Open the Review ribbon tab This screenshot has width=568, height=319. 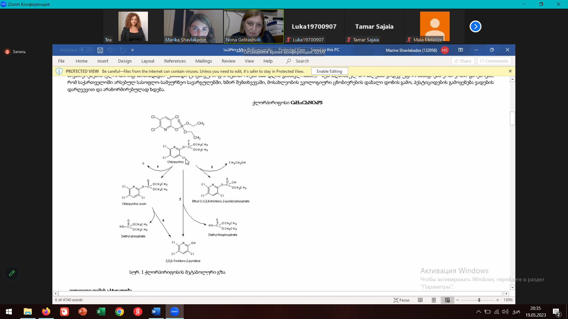[x=229, y=61]
